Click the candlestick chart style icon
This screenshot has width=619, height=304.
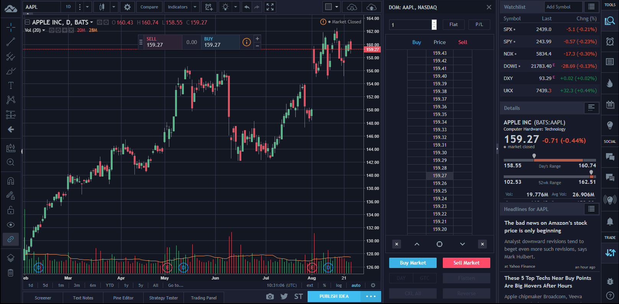[102, 7]
